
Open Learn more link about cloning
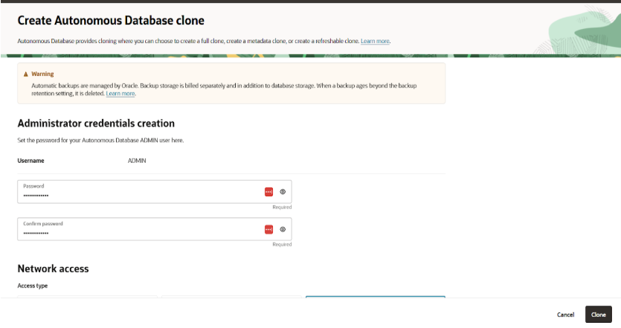coord(375,41)
